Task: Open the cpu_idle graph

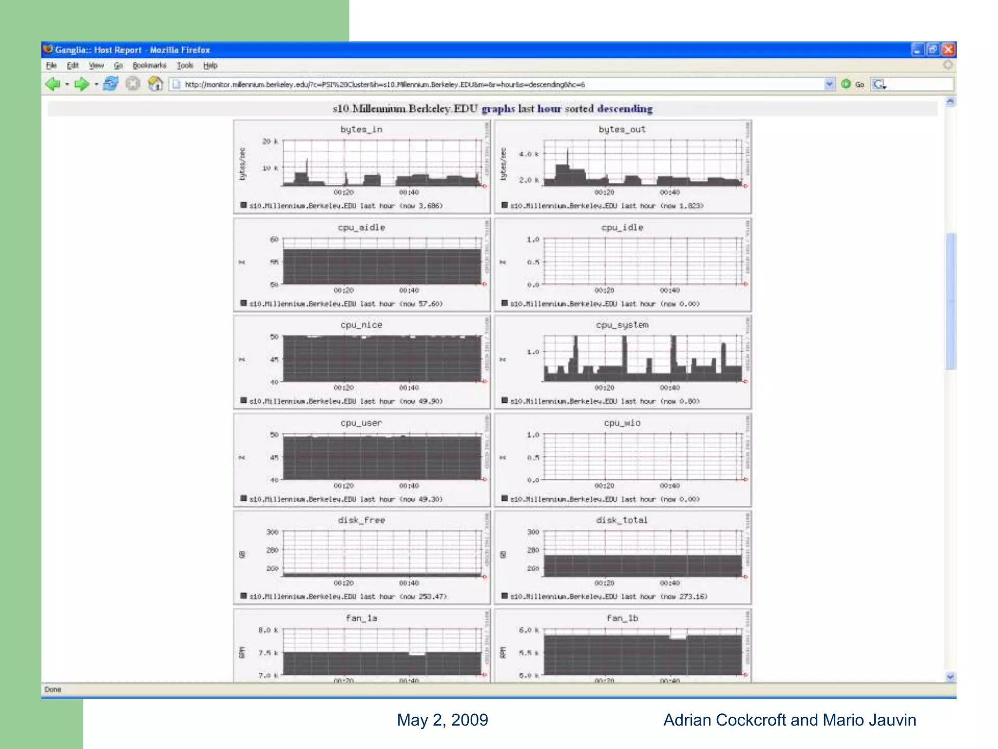Action: (x=623, y=265)
